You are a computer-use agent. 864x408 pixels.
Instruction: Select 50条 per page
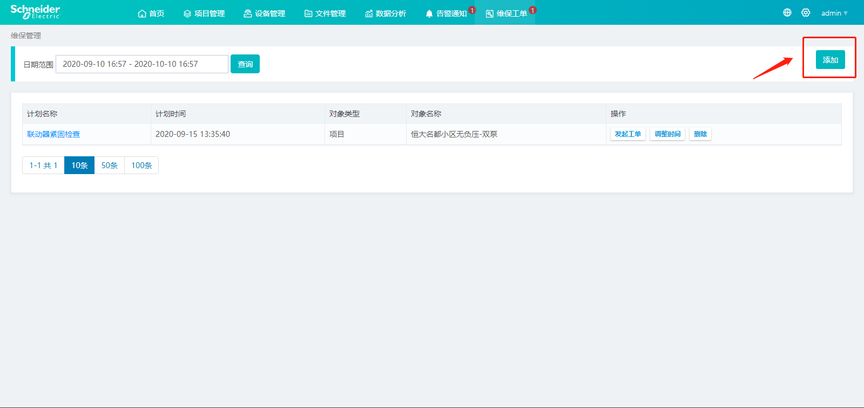[x=110, y=165]
